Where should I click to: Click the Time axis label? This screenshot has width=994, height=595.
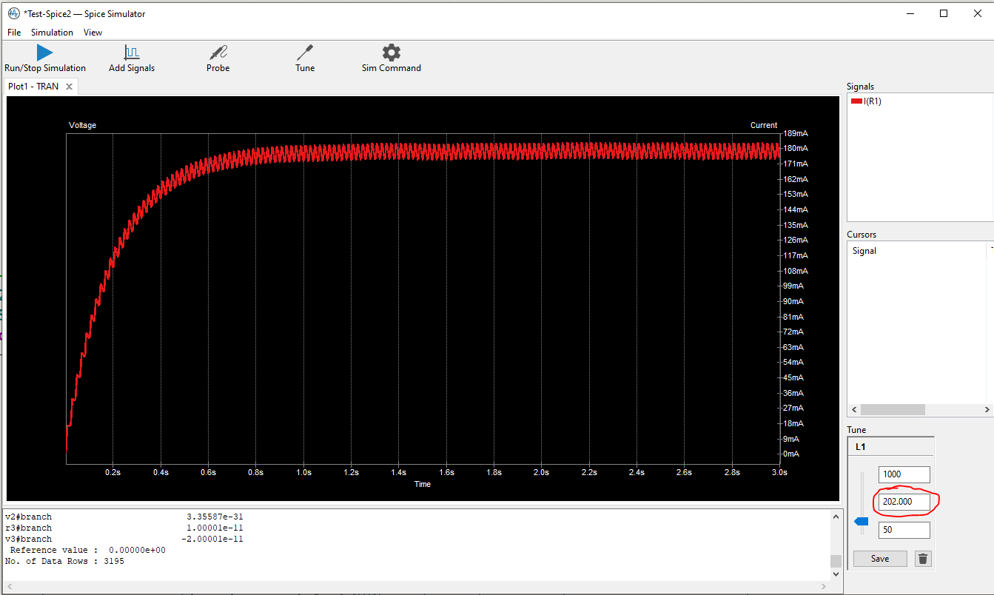pyautogui.click(x=423, y=484)
